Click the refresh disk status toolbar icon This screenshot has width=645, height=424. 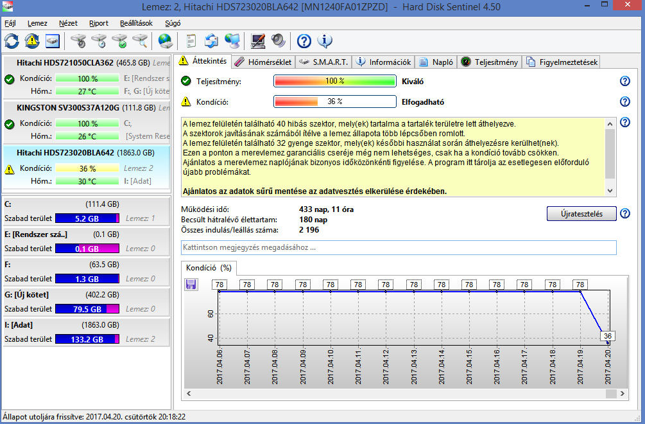coord(12,40)
